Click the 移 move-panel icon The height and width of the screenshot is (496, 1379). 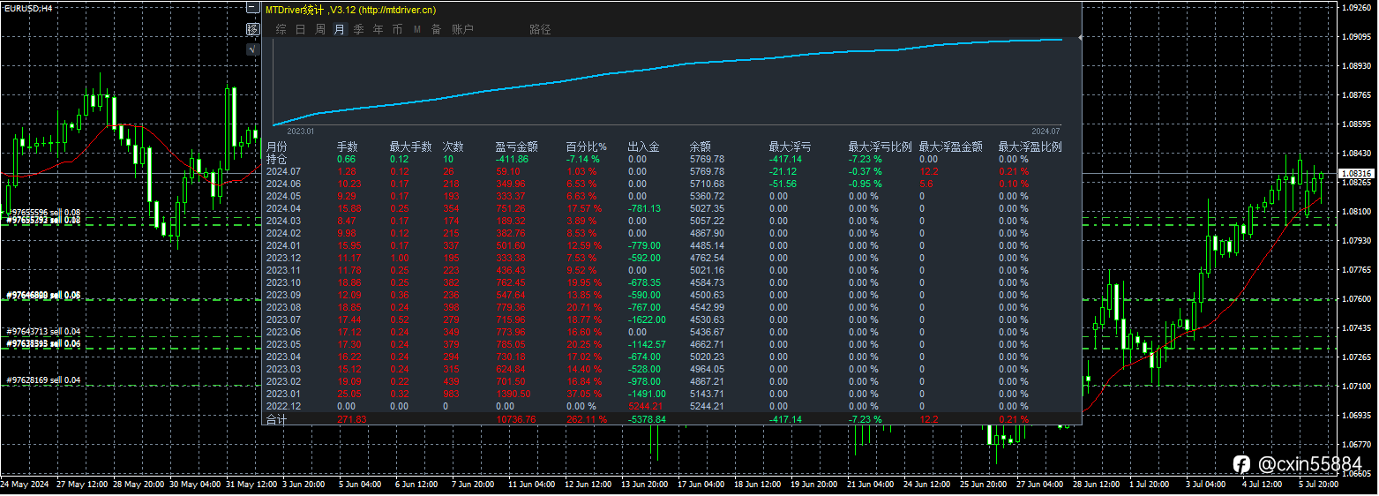[253, 29]
